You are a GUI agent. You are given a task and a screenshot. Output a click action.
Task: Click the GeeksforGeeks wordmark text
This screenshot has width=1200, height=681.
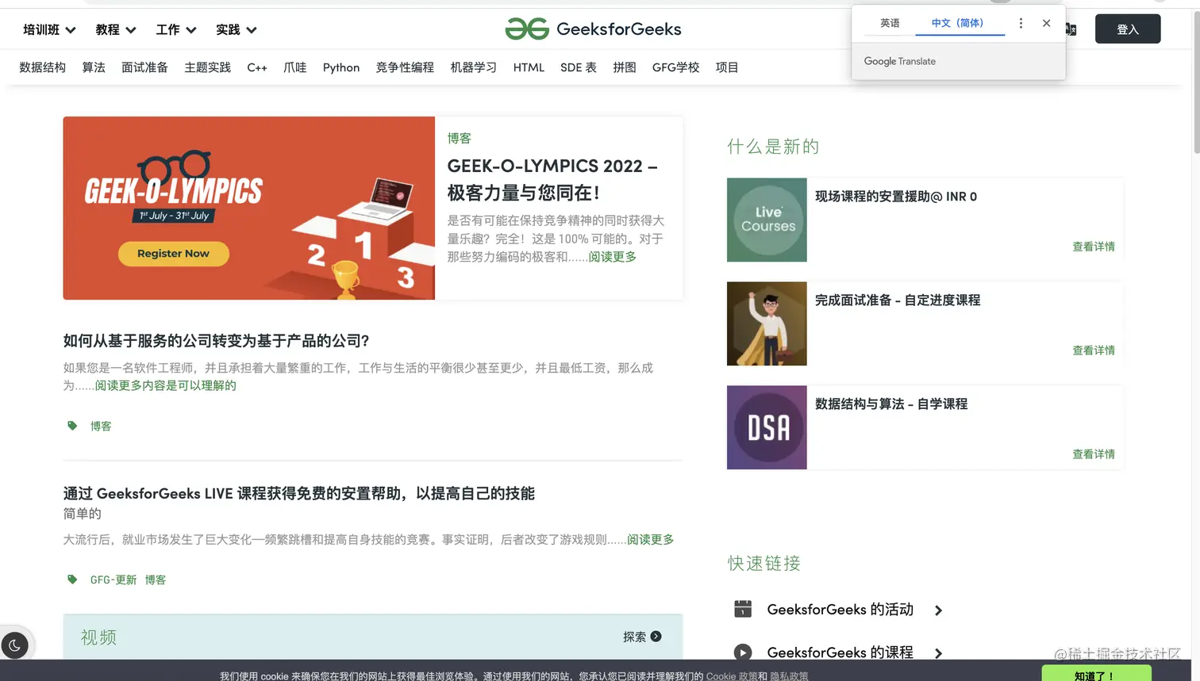tap(619, 29)
